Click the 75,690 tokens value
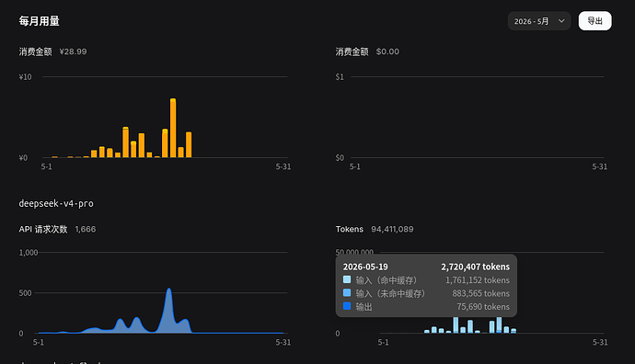The height and width of the screenshot is (364, 635). coord(483,307)
